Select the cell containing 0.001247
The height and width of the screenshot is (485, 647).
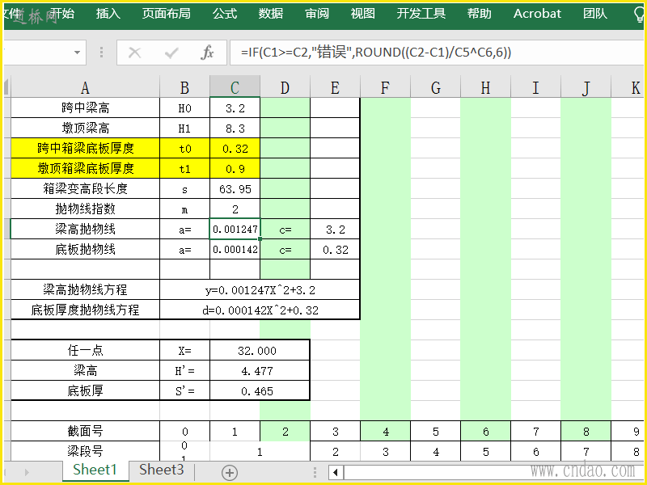pyautogui.click(x=235, y=229)
